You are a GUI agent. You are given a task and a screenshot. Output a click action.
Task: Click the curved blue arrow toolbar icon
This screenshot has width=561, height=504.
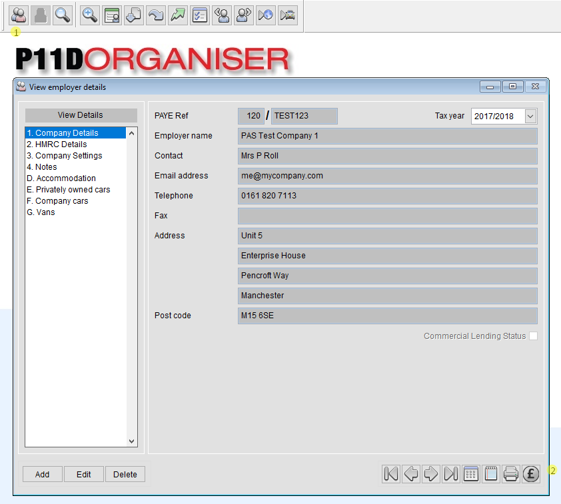pos(156,15)
